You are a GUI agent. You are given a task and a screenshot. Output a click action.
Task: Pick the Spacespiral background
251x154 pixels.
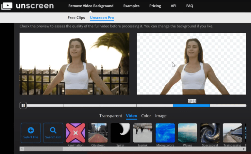click(210, 133)
